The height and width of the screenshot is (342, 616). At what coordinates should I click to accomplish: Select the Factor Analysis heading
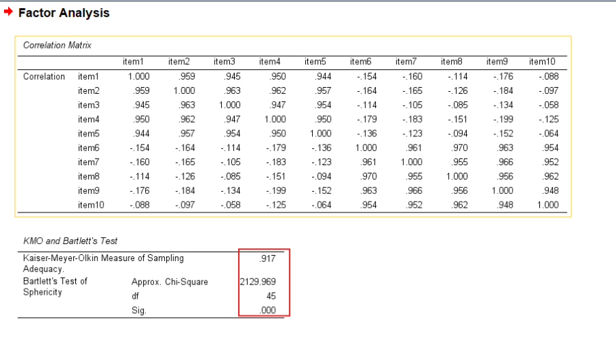pos(64,13)
